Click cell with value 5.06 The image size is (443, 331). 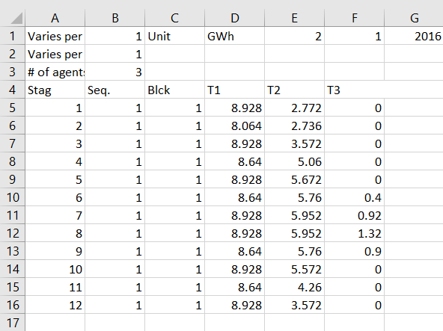(294, 161)
